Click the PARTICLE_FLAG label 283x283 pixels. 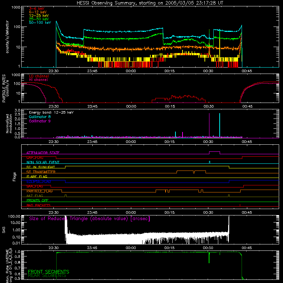pos(40,191)
